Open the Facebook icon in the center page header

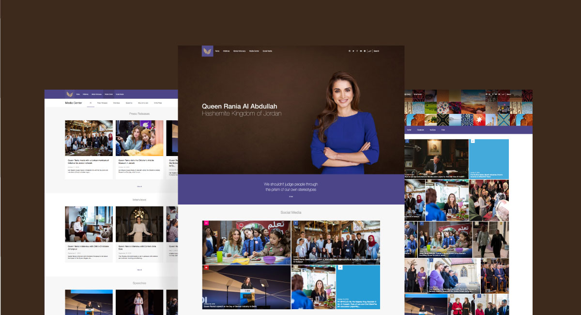357,51
